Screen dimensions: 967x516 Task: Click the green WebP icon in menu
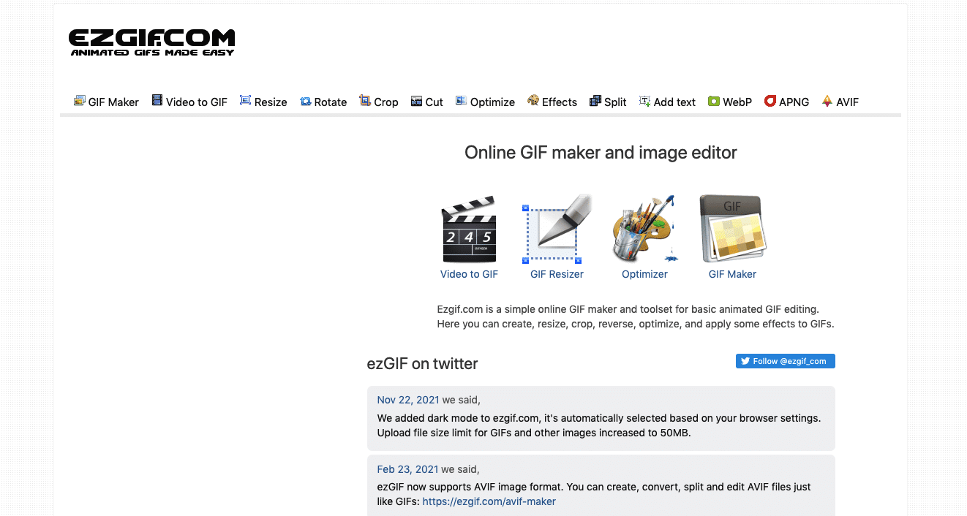[714, 102]
